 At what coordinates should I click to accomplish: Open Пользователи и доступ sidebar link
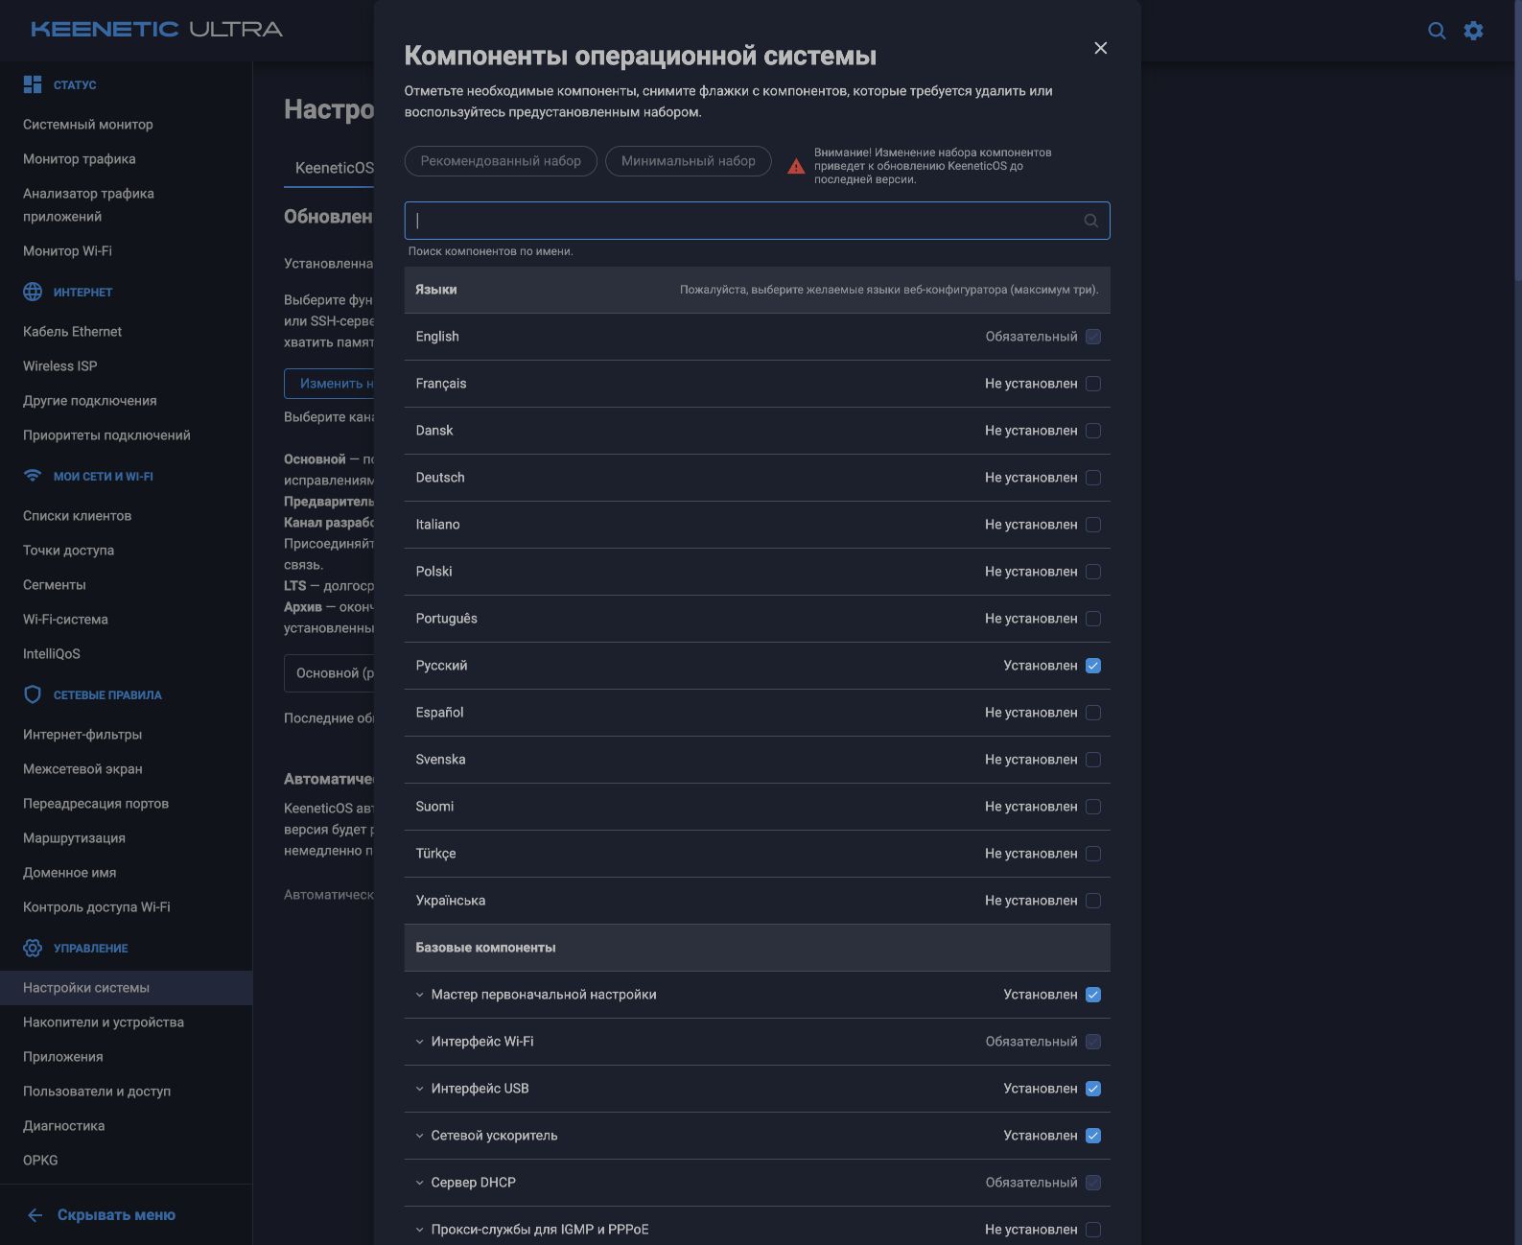tap(97, 1092)
